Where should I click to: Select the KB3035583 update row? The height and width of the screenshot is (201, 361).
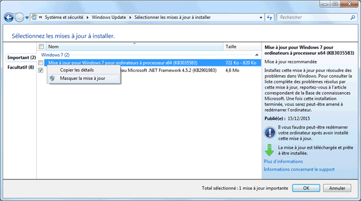pos(152,63)
